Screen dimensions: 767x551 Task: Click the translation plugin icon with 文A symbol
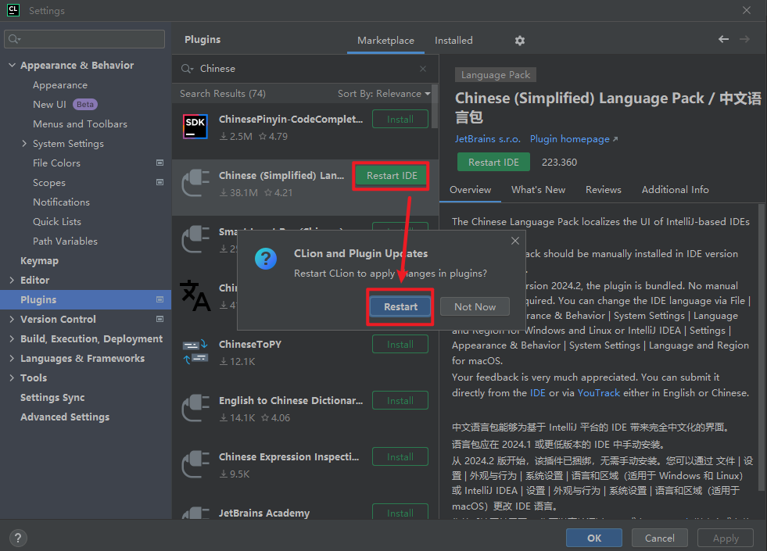(x=195, y=295)
